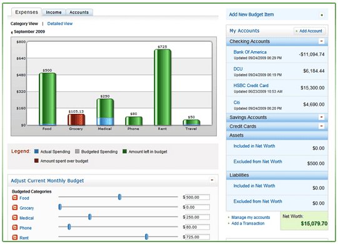This screenshot has height=244, width=338.
Task: Collapse the Credit Cards section
Action: tap(321, 126)
